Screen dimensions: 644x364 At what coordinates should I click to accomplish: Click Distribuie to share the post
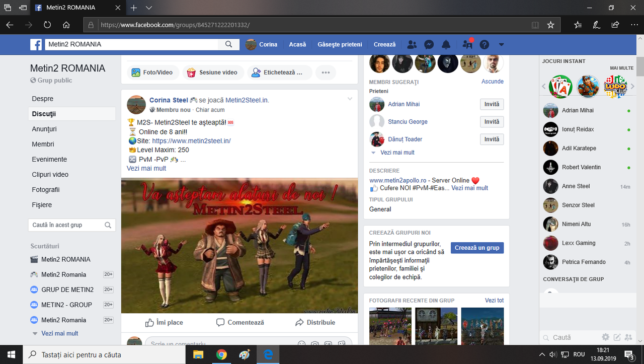pyautogui.click(x=315, y=322)
